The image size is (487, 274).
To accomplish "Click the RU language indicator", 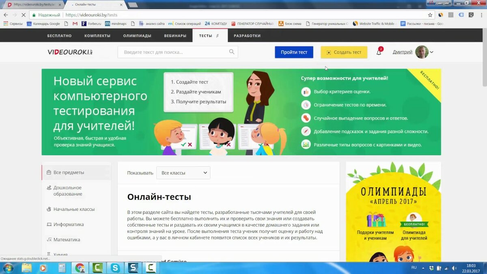I will [414, 268].
